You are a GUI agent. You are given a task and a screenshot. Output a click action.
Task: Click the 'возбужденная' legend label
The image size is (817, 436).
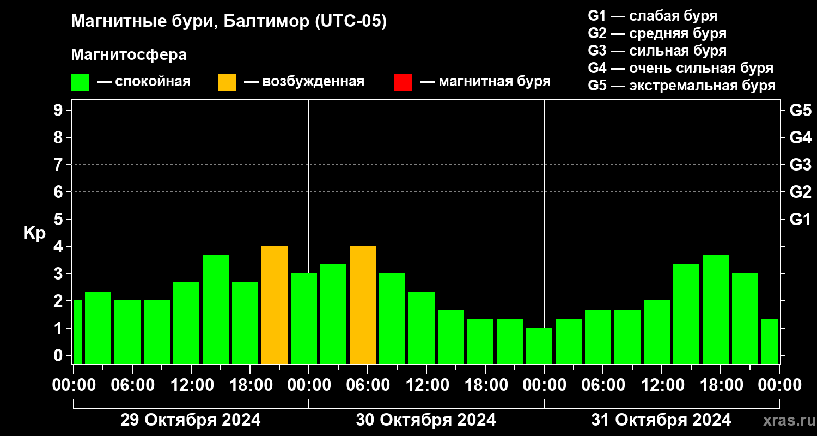(x=313, y=82)
